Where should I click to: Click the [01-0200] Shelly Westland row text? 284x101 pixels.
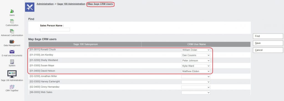tap(44, 60)
